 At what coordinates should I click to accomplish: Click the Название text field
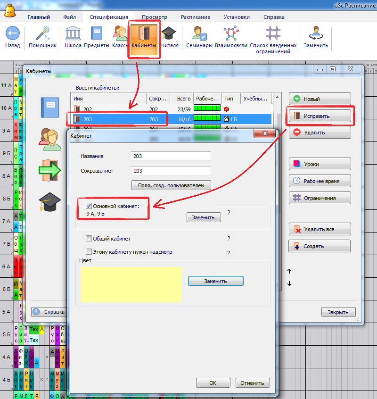[170, 156]
